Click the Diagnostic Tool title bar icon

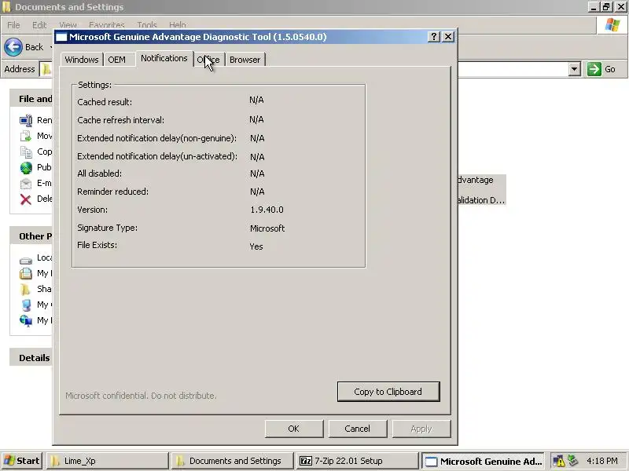pos(61,37)
